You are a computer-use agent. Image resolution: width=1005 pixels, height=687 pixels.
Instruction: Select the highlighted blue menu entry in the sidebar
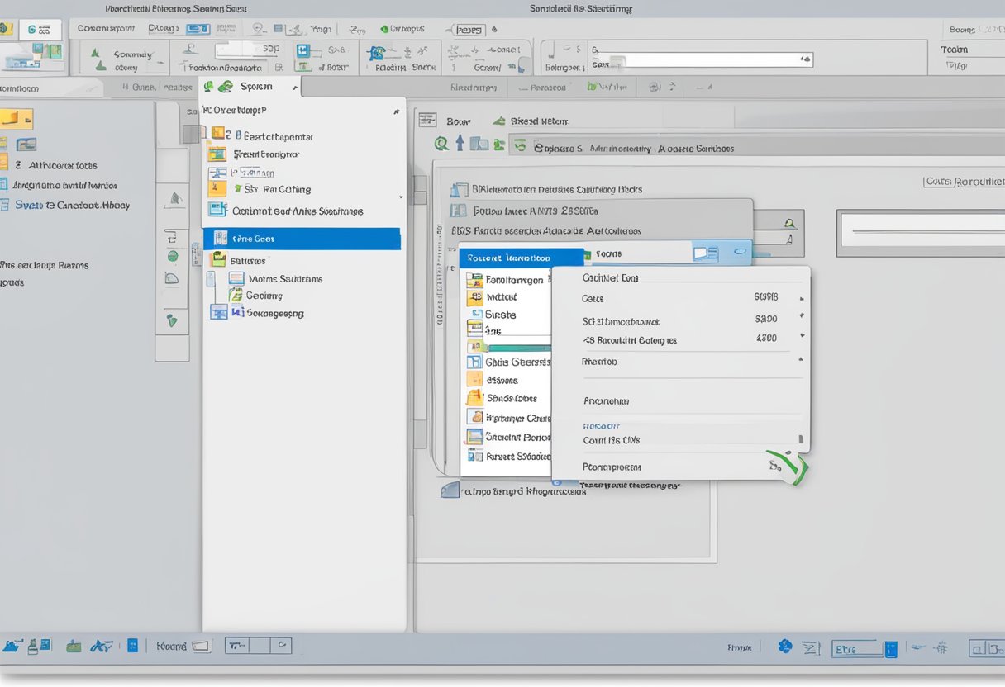(x=302, y=238)
